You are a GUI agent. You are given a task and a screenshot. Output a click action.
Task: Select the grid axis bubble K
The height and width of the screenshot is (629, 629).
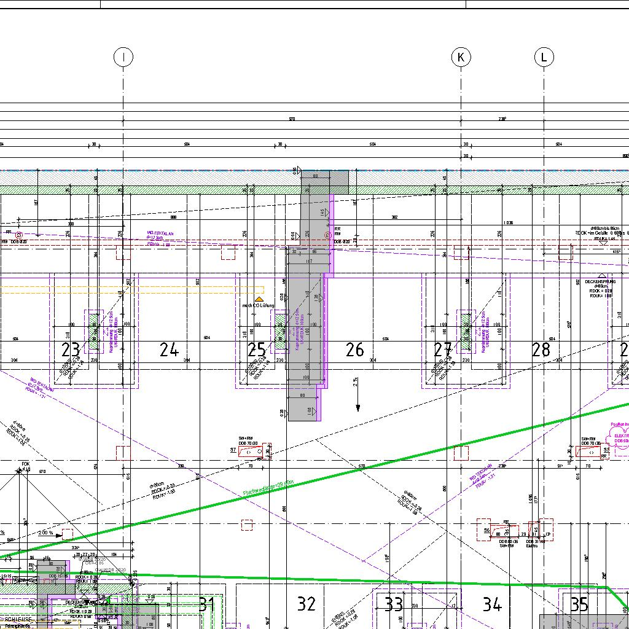(461, 57)
